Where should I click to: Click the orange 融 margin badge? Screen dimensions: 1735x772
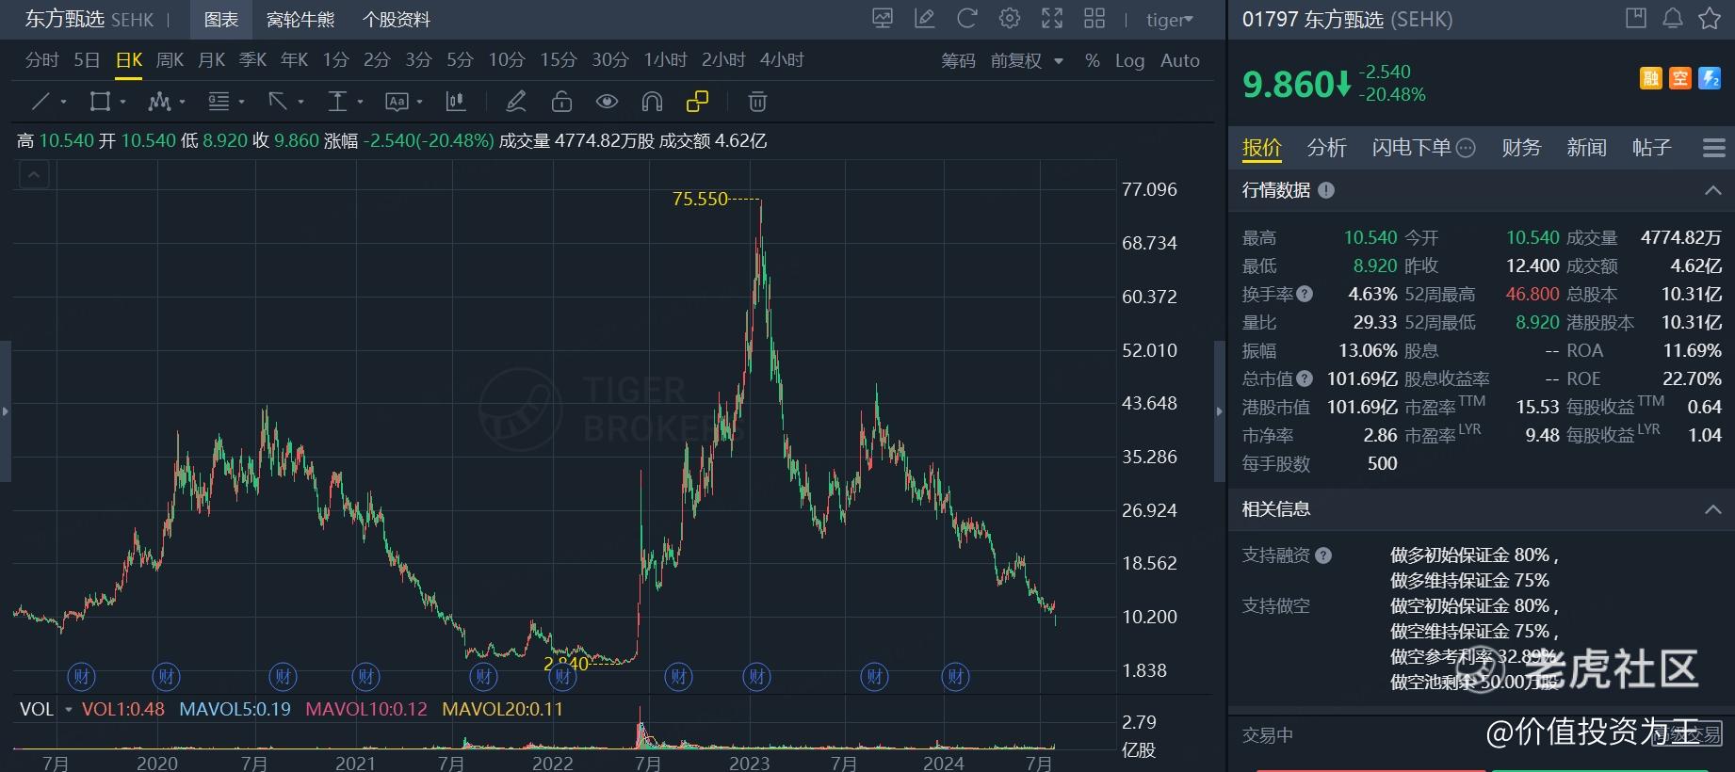[1651, 79]
